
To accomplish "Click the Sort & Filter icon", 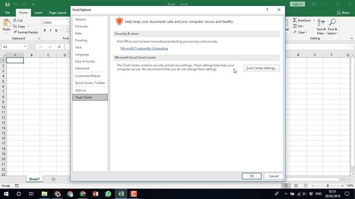I will [321, 23].
